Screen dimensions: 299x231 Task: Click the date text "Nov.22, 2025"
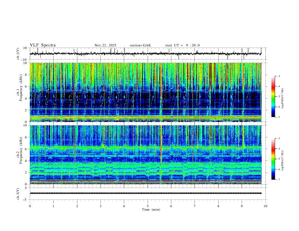click(105, 45)
